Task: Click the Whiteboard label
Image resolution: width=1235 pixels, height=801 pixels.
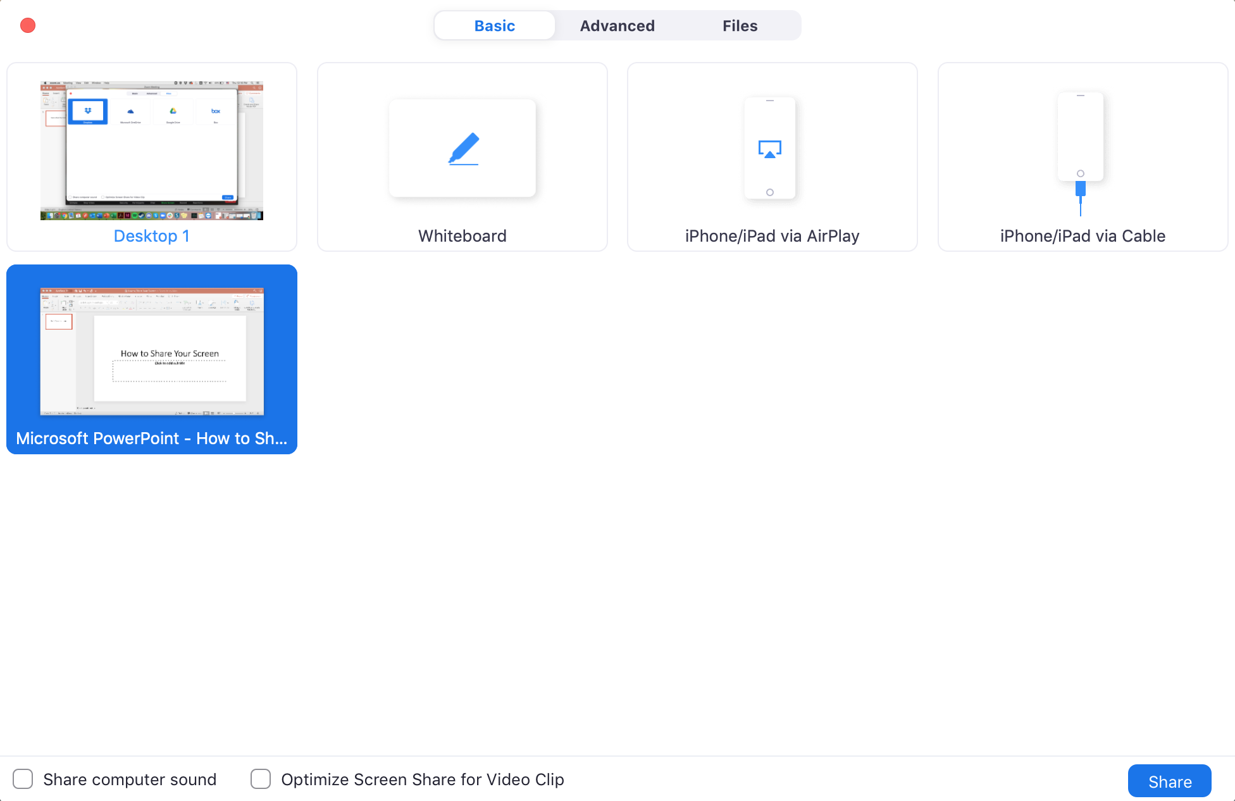Action: click(462, 236)
